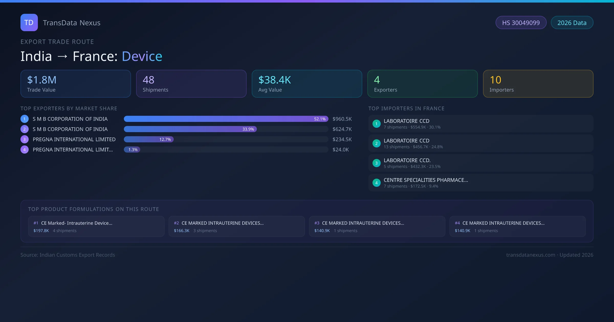Click the 12.7% Pregna share bar
This screenshot has width=614, height=322.
pos(148,139)
